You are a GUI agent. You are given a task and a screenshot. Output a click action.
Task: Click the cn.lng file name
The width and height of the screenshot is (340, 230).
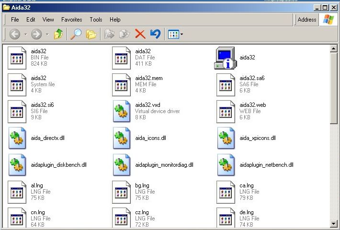38,212
